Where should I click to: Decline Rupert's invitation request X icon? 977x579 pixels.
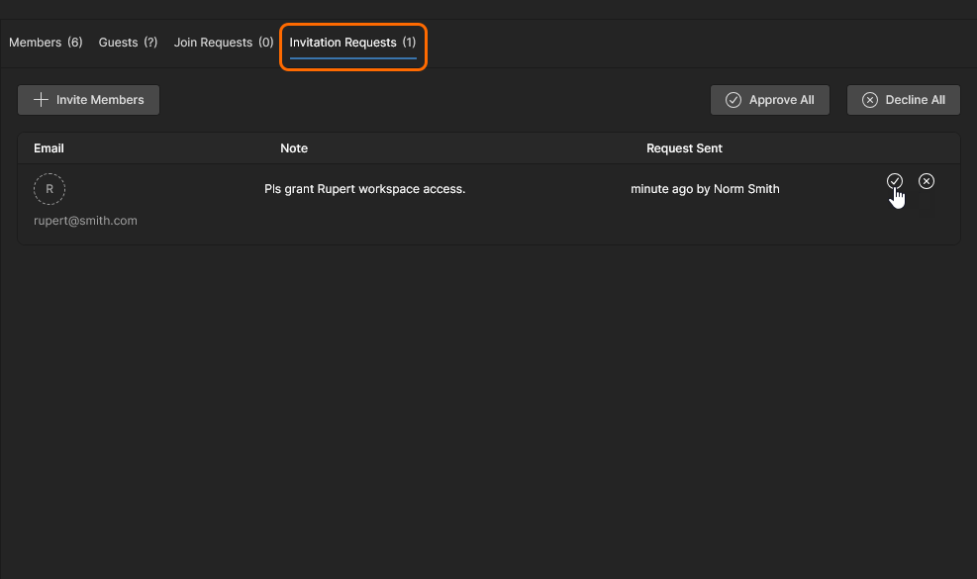point(927,181)
